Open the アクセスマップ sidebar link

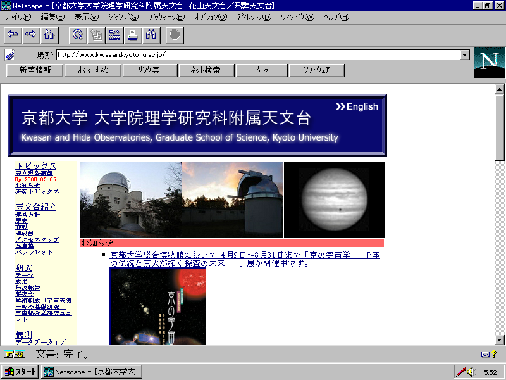coord(37,240)
